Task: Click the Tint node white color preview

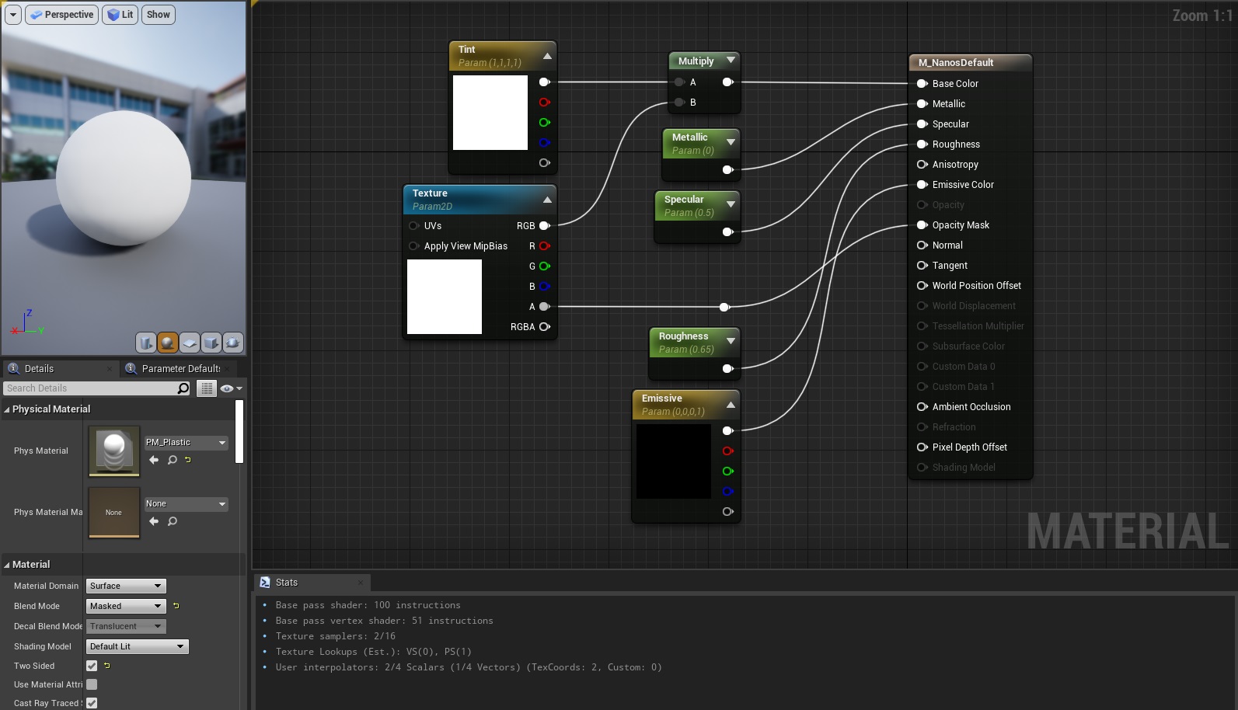Action: (490, 113)
